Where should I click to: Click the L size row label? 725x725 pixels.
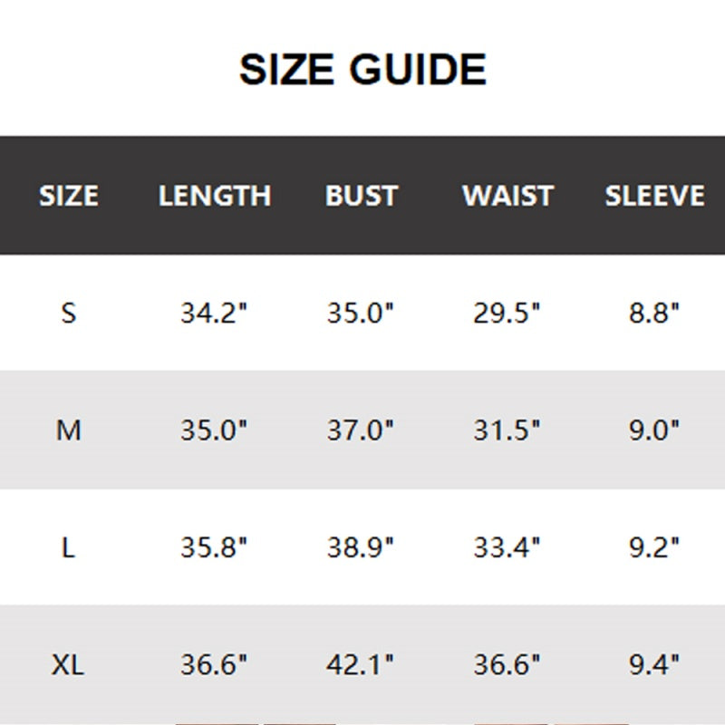pos(69,548)
